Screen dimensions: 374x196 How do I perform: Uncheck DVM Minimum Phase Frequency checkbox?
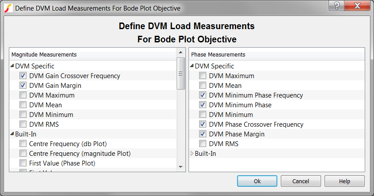[203, 95]
